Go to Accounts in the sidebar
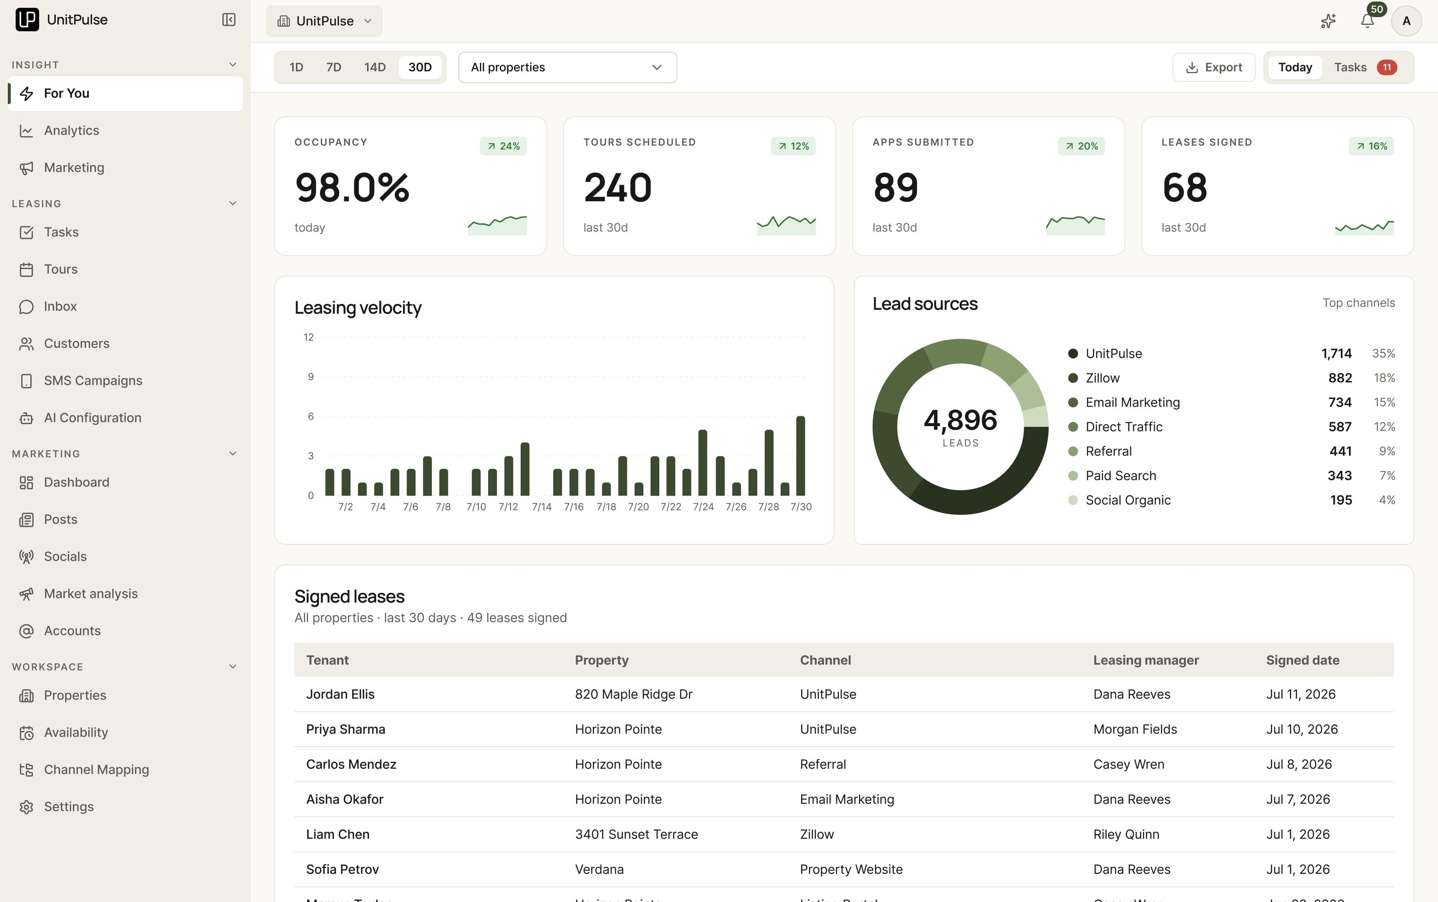This screenshot has width=1438, height=902. click(x=125, y=631)
